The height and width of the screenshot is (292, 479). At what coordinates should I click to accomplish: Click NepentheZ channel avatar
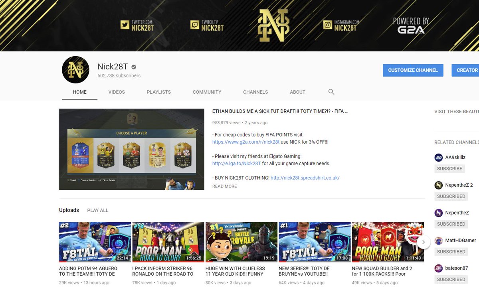point(439,213)
